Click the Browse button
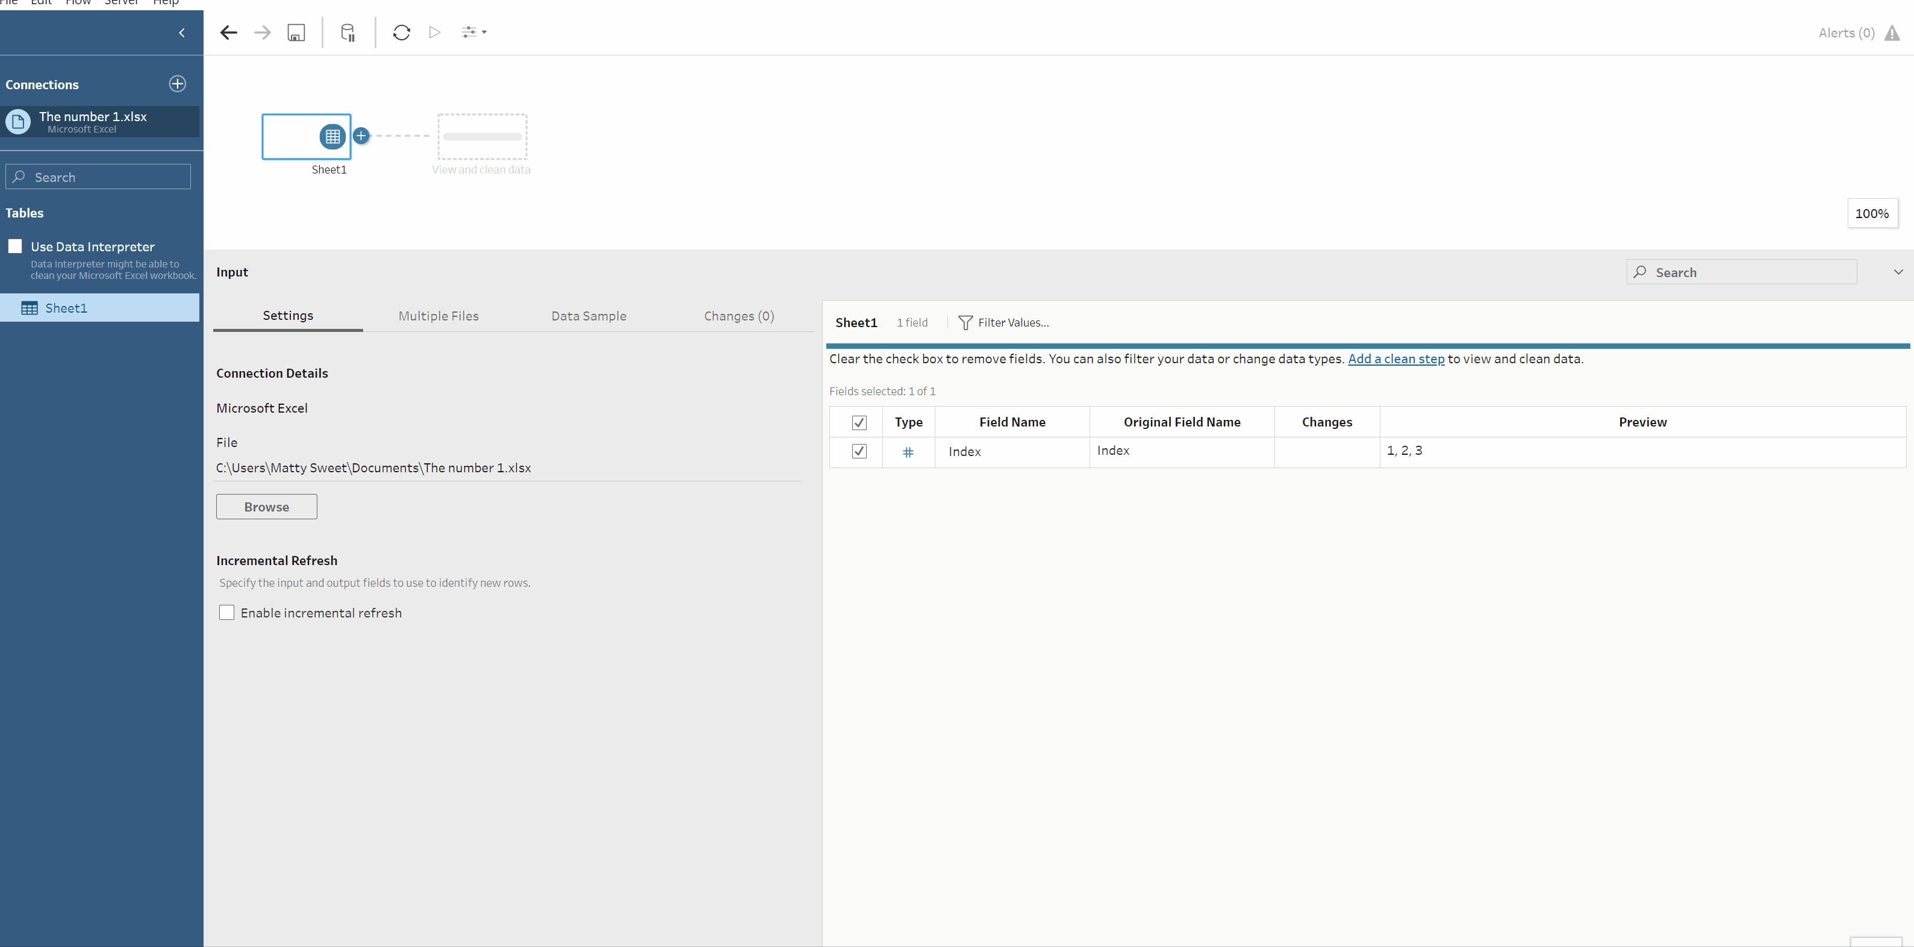Image resolution: width=1914 pixels, height=947 pixels. [x=266, y=507]
